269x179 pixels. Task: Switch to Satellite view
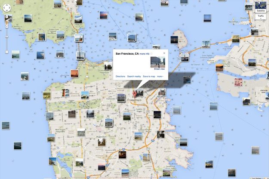pyautogui.click(x=260, y=7)
